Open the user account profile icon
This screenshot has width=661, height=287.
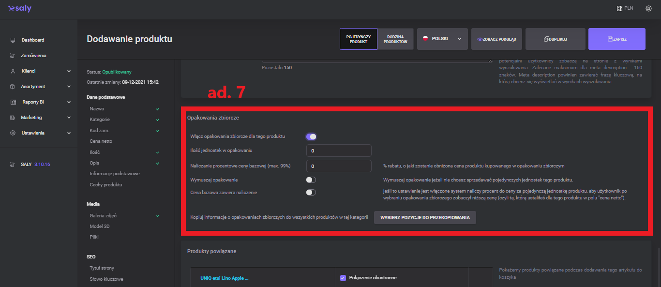click(648, 8)
